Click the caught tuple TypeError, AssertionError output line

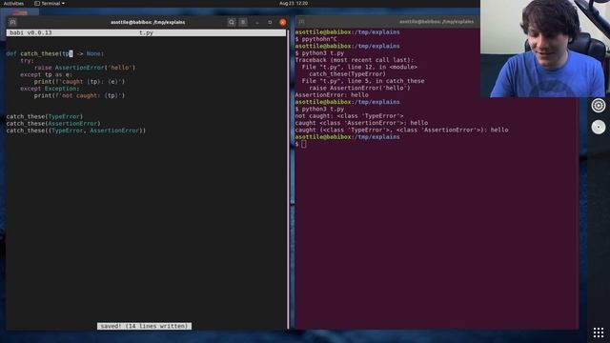tap(401, 130)
